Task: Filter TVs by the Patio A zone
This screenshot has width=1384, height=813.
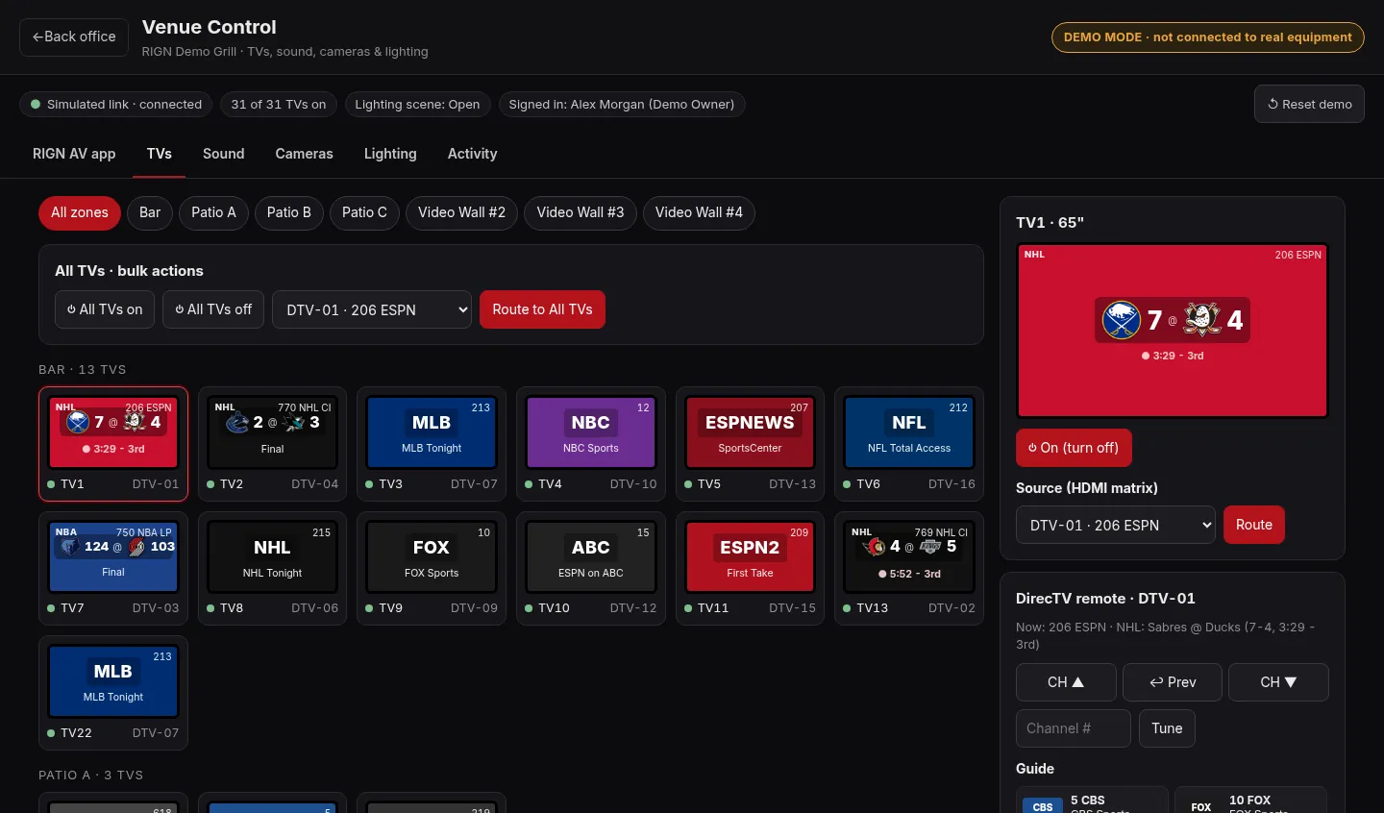Action: pos(213,212)
